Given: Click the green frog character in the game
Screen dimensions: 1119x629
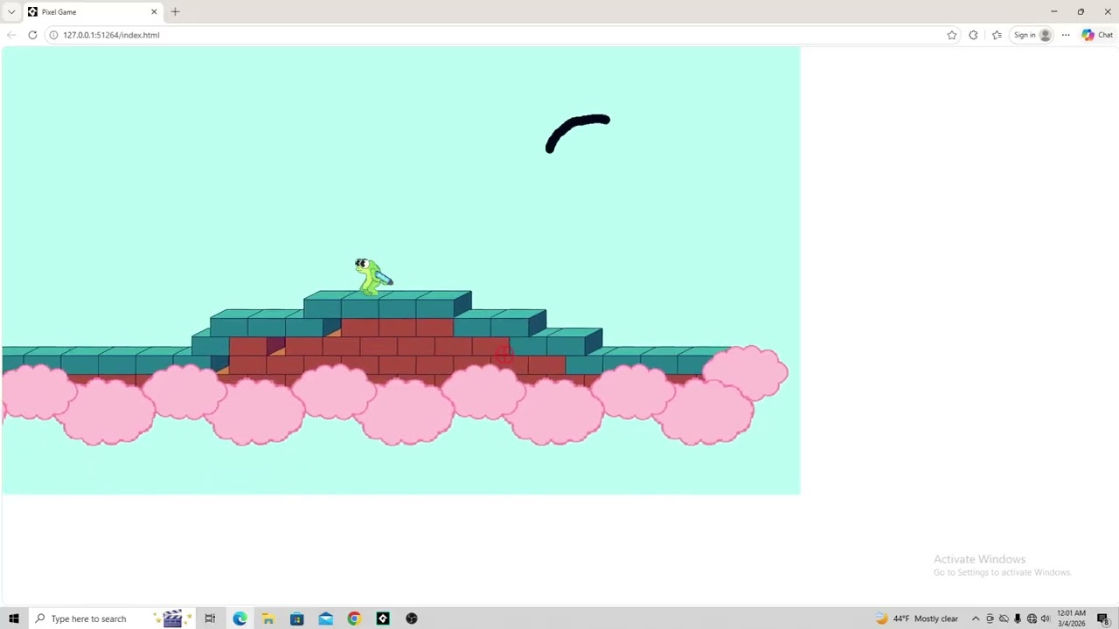Looking at the screenshot, I should [x=373, y=276].
